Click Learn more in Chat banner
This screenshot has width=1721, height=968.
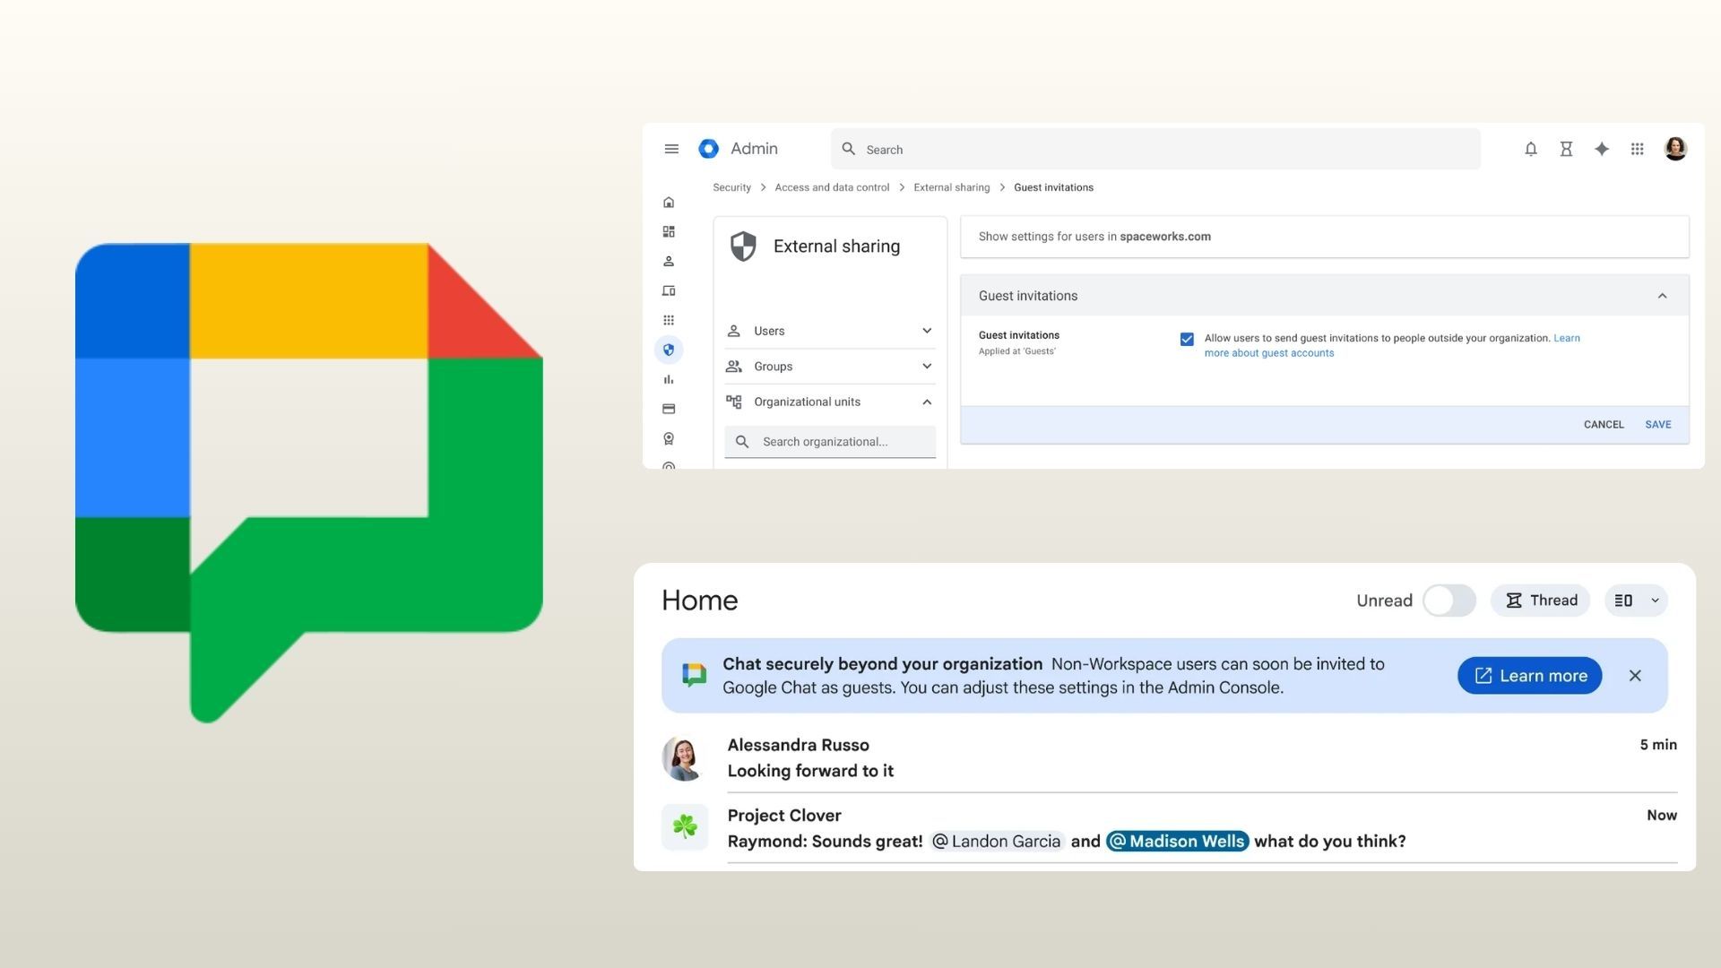pyautogui.click(x=1530, y=676)
